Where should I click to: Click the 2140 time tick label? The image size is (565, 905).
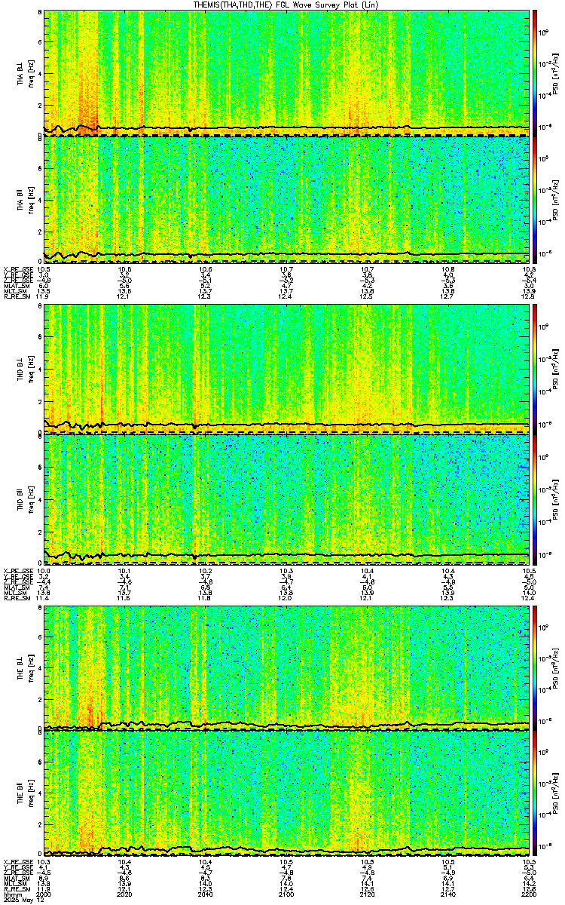pos(447,893)
